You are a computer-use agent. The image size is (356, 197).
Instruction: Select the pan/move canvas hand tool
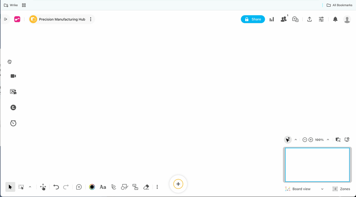43,187
